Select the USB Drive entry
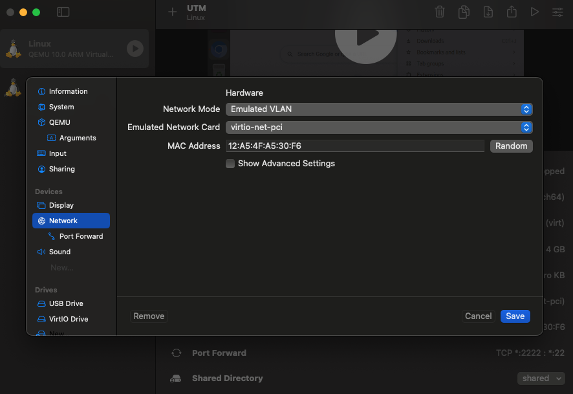The height and width of the screenshot is (394, 573). click(x=64, y=303)
